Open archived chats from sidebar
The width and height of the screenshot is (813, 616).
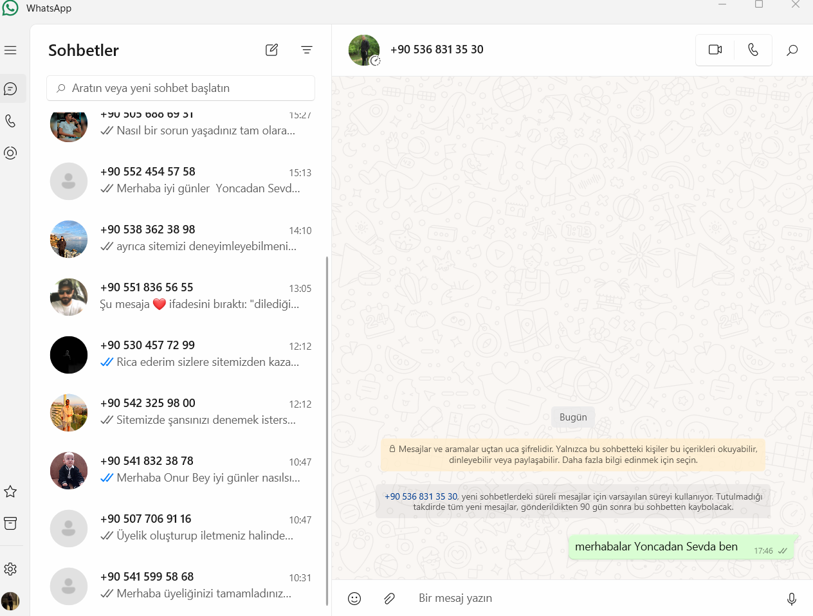coord(10,523)
